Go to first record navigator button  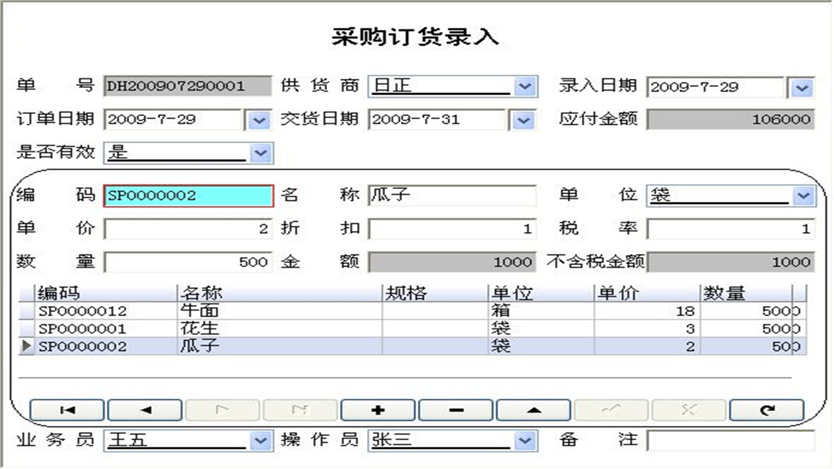pos(66,410)
